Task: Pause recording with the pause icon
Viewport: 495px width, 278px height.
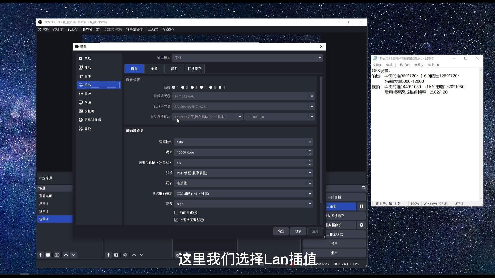Action: pyautogui.click(x=361, y=206)
